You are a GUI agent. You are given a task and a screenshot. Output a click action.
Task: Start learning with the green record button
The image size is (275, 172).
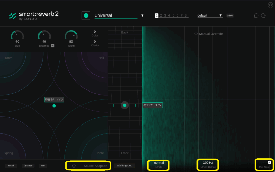pyautogui.click(x=86, y=15)
